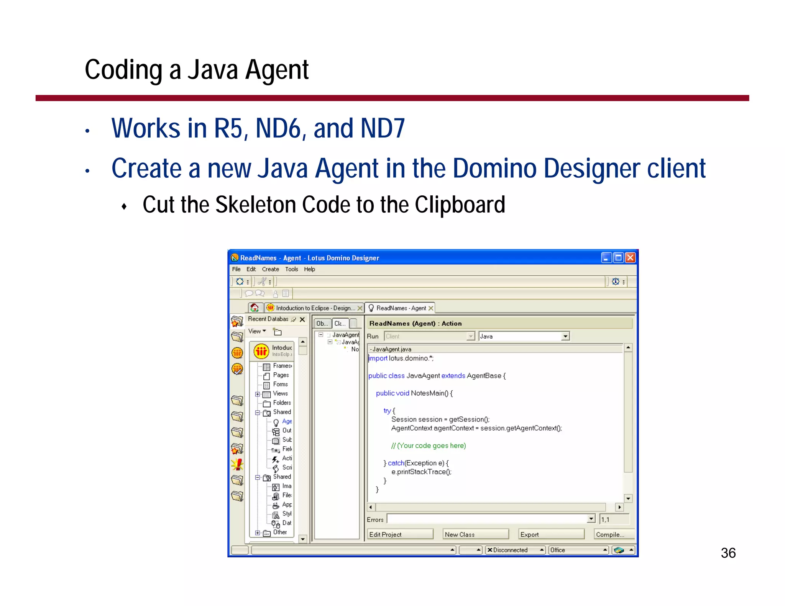
Task: Open the Help menu
Action: point(310,269)
